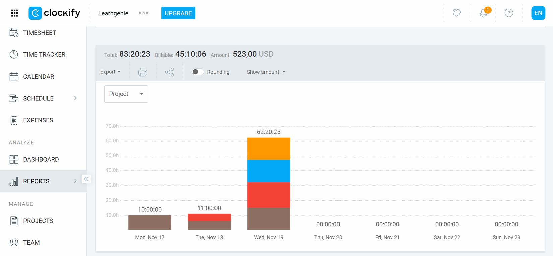Open Expenses from the sidebar

click(38, 120)
